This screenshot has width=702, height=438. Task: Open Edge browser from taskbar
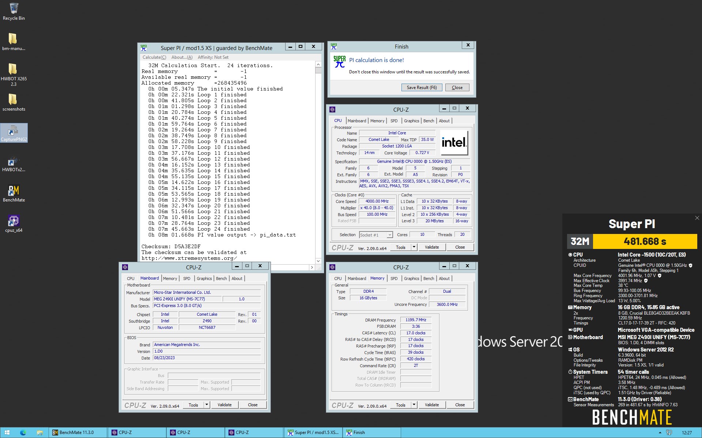click(23, 433)
